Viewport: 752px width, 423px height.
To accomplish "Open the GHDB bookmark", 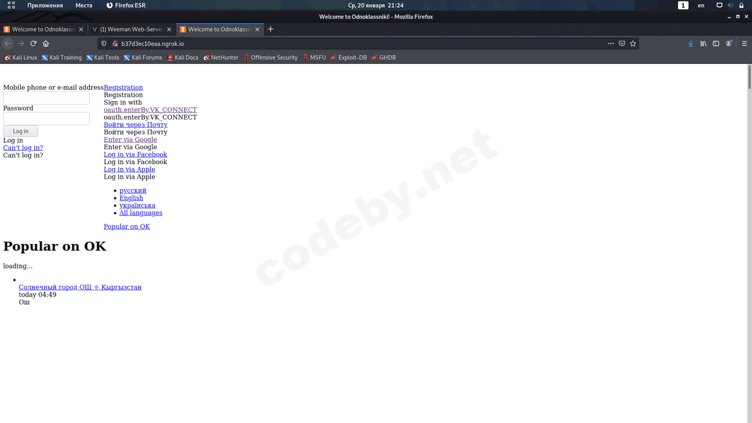I will [x=384, y=58].
